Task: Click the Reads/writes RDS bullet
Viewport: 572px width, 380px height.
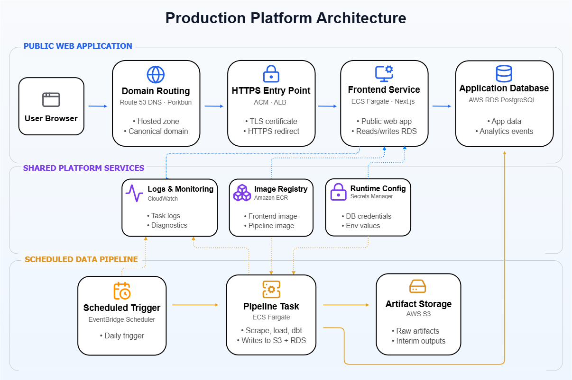Action: pyautogui.click(x=384, y=131)
